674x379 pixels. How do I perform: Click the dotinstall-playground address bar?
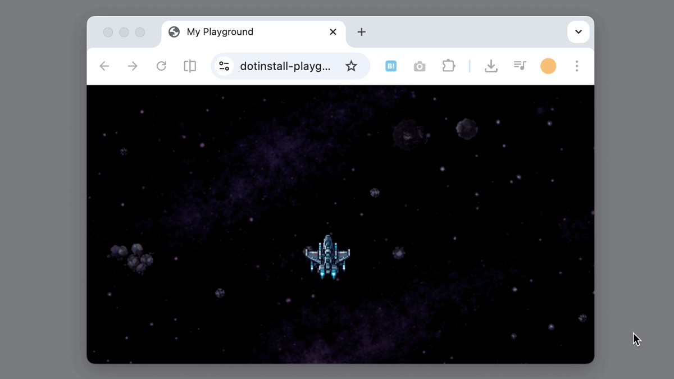pos(285,66)
